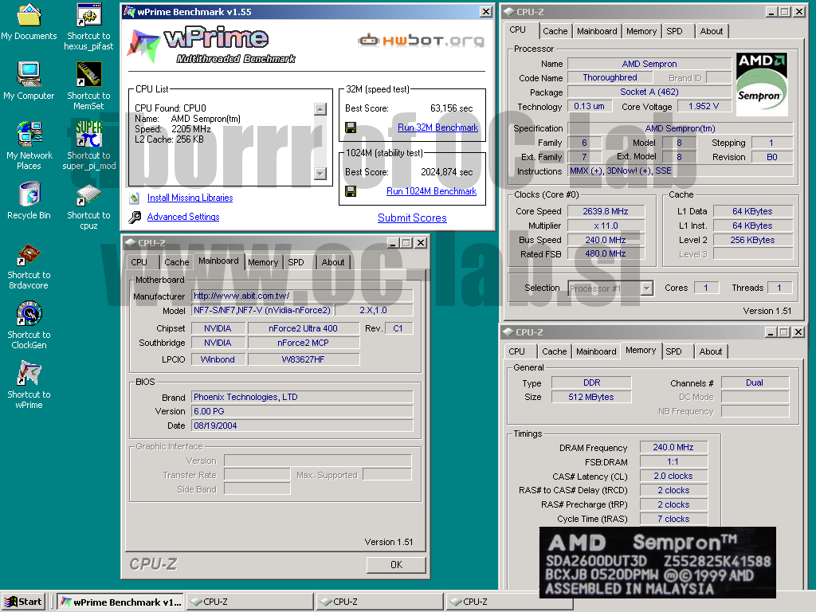Click the Multiplier x 11.0 value
The image size is (816, 612).
(x=606, y=226)
